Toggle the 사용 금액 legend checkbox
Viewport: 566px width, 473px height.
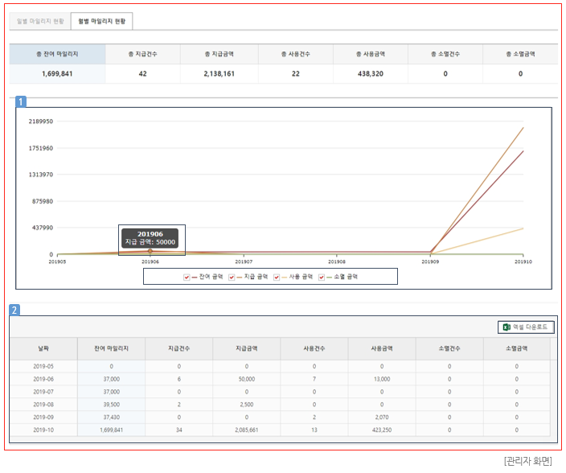tap(277, 277)
